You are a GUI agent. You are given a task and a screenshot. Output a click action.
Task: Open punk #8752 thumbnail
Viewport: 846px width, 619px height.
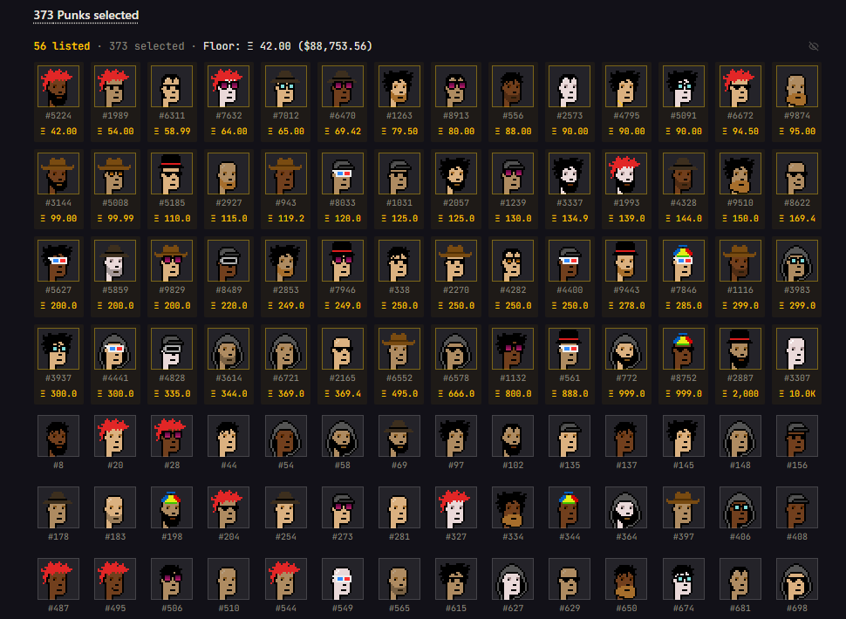point(683,349)
